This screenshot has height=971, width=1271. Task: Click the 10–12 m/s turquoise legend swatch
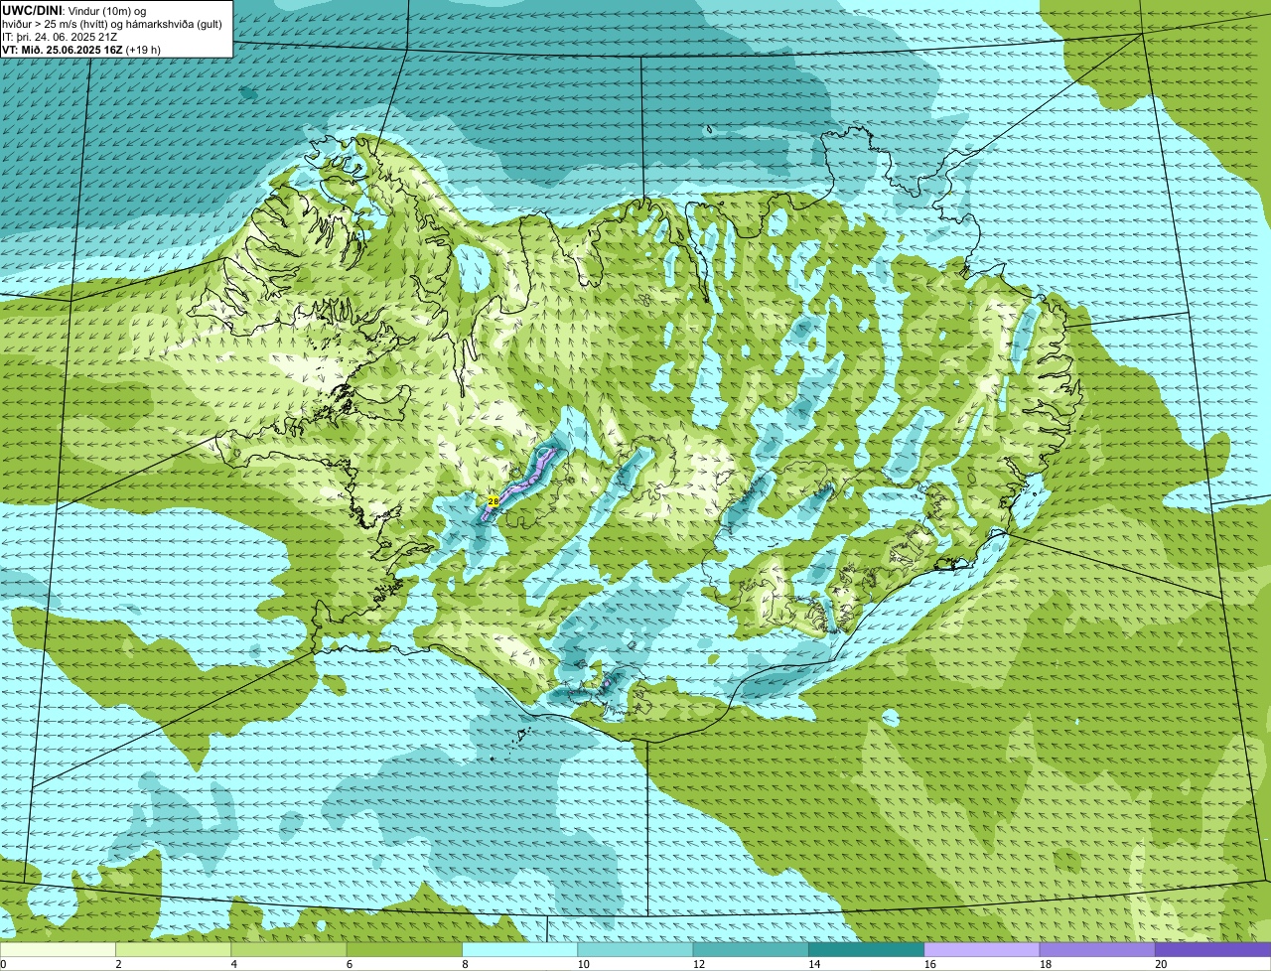(635, 950)
